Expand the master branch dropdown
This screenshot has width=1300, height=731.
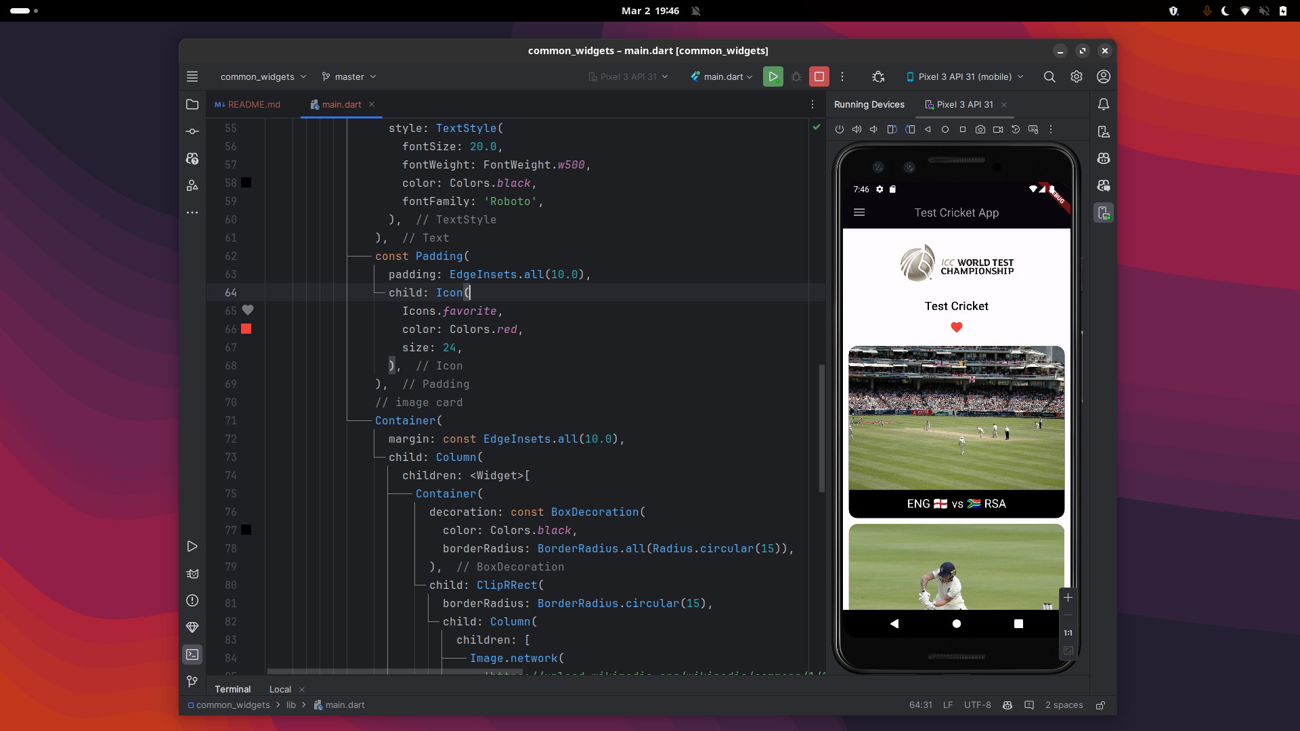coord(349,76)
